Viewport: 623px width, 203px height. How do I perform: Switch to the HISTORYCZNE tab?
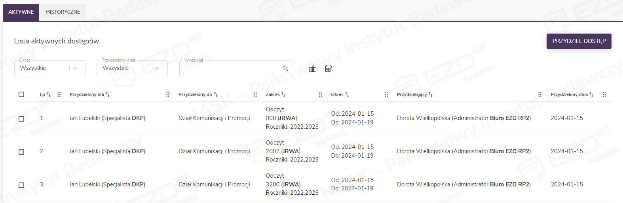(x=63, y=12)
